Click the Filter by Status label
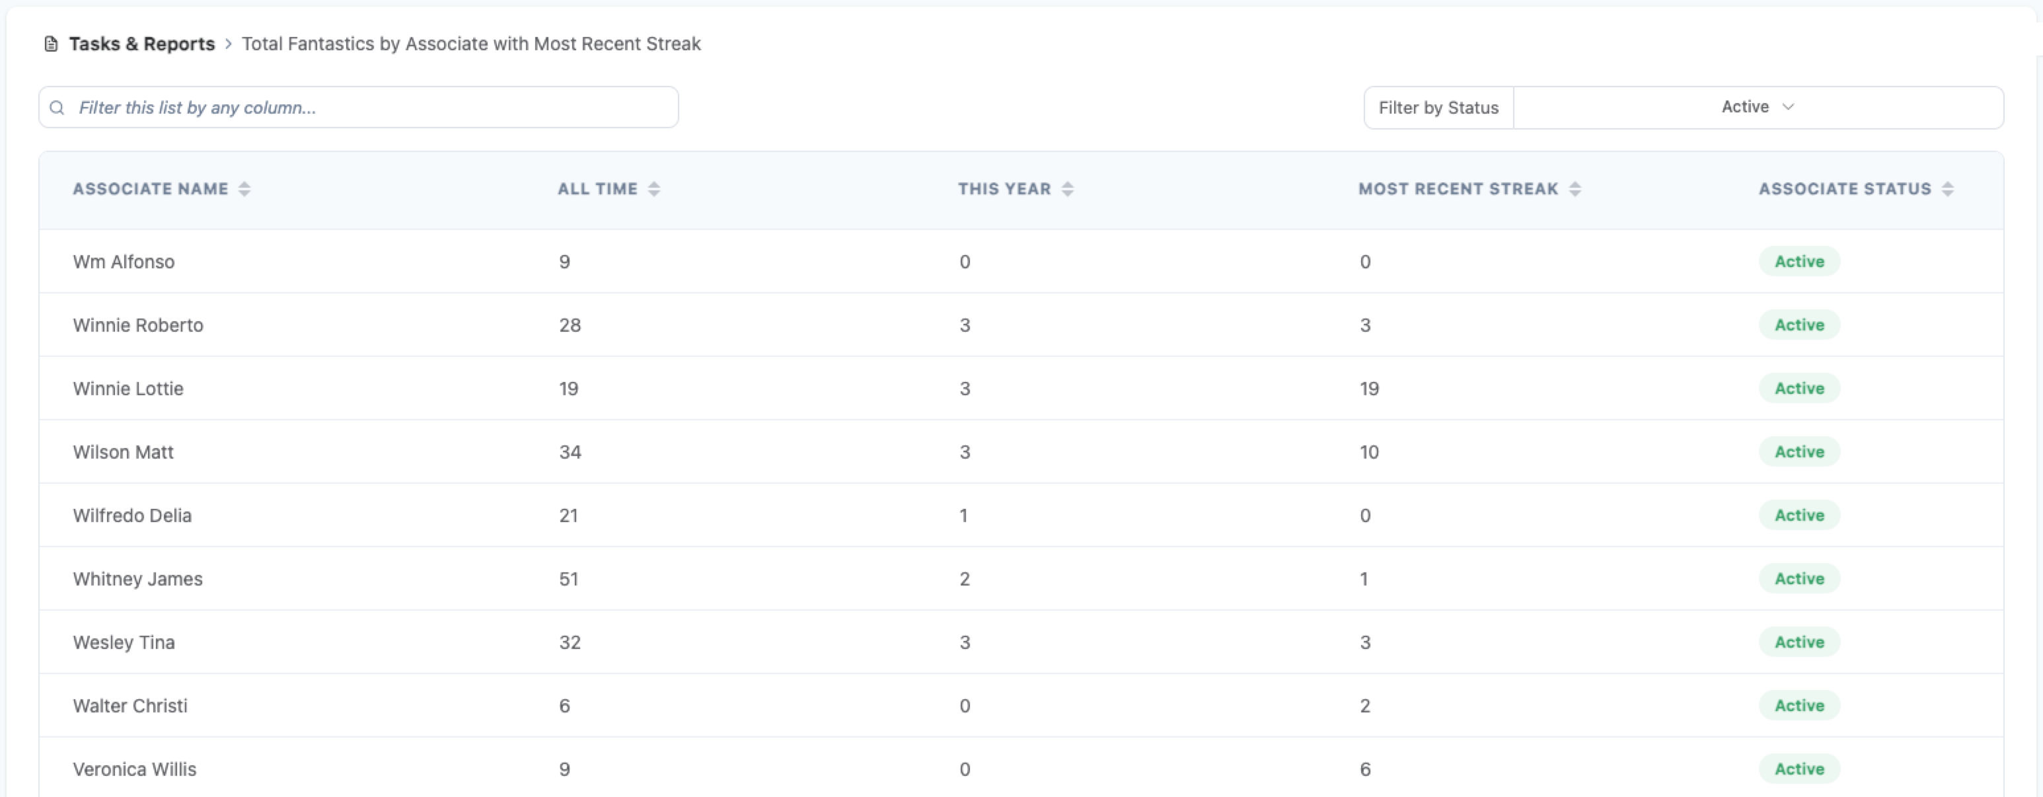The image size is (2043, 797). 1438,108
